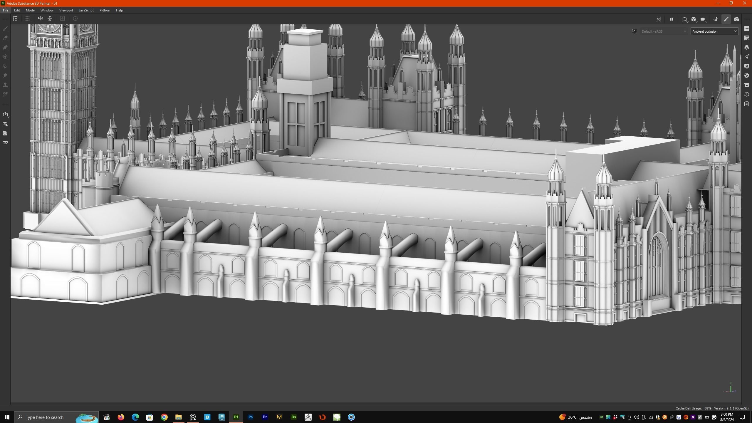
Task: Open Texture Set Settings panel
Action: [747, 38]
